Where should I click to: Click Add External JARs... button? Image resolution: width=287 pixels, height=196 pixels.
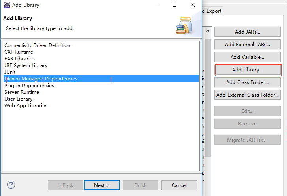tap(248, 45)
